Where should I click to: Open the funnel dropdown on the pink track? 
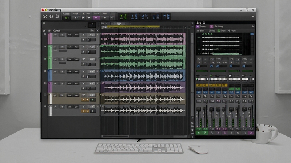pyautogui.click(x=84, y=35)
